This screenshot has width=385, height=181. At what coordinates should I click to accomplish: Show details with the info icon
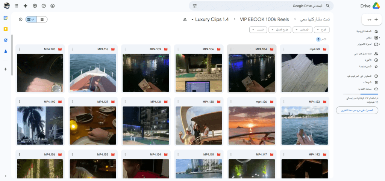[x=20, y=19]
